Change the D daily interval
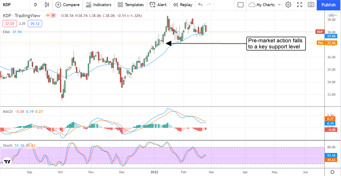This screenshot has height=176, width=341. pos(35,5)
